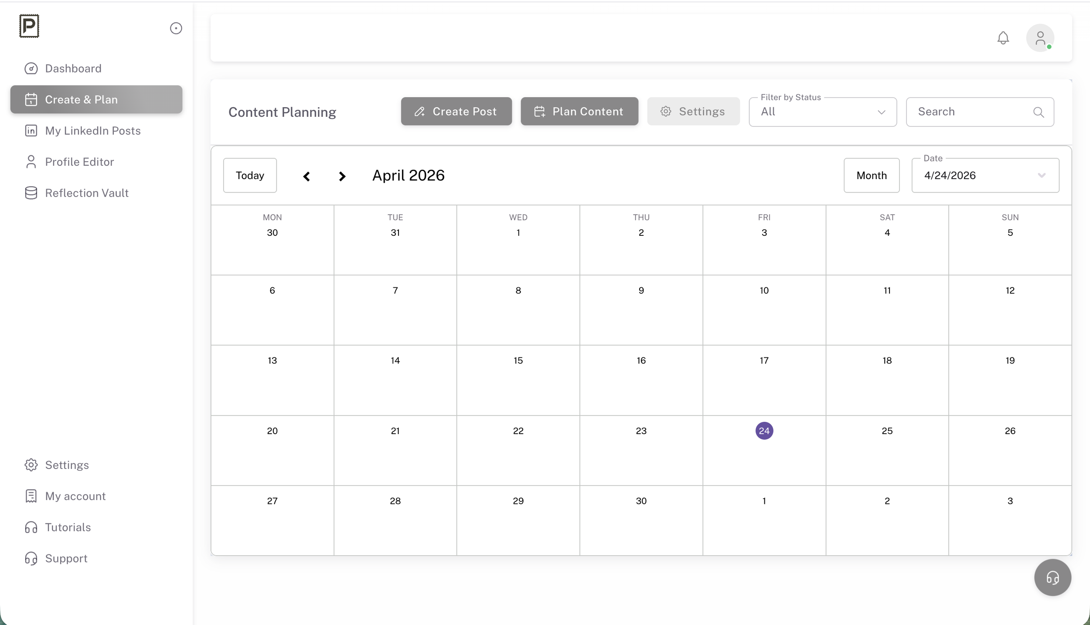
Task: Click the Create Post button
Action: point(456,112)
